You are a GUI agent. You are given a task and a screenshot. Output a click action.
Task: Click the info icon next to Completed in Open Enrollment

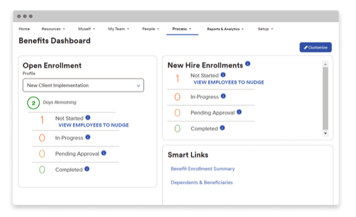pos(87,169)
